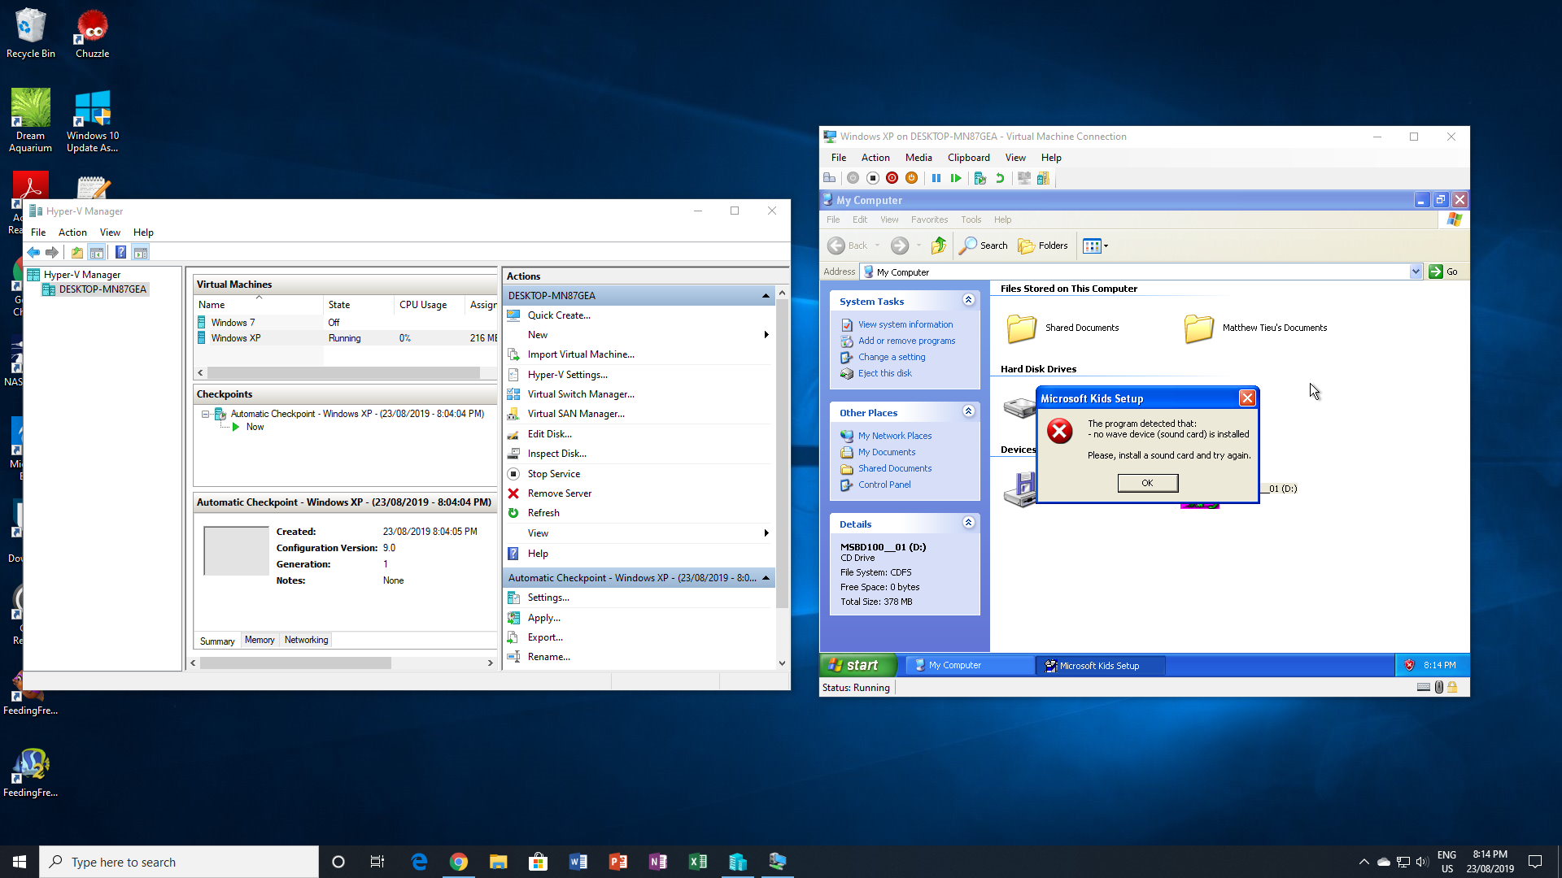Collapse the Automatic Checkpoint tree node
The width and height of the screenshot is (1562, 878).
(x=206, y=414)
